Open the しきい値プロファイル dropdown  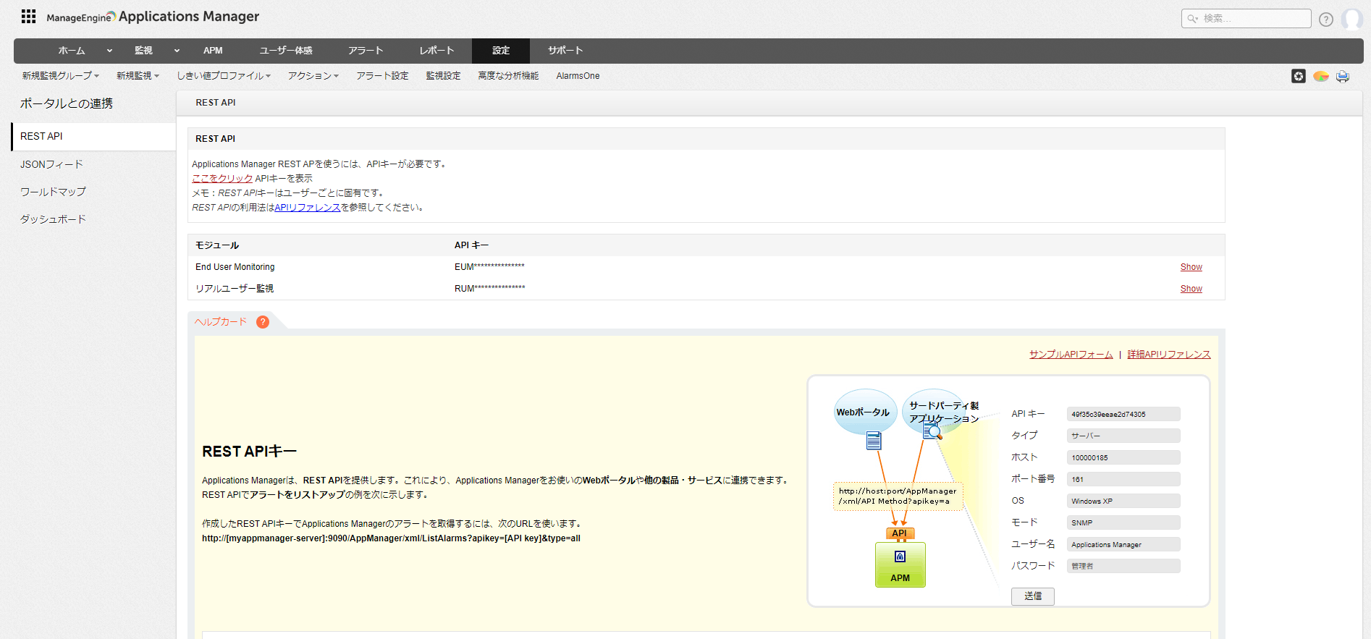point(223,76)
